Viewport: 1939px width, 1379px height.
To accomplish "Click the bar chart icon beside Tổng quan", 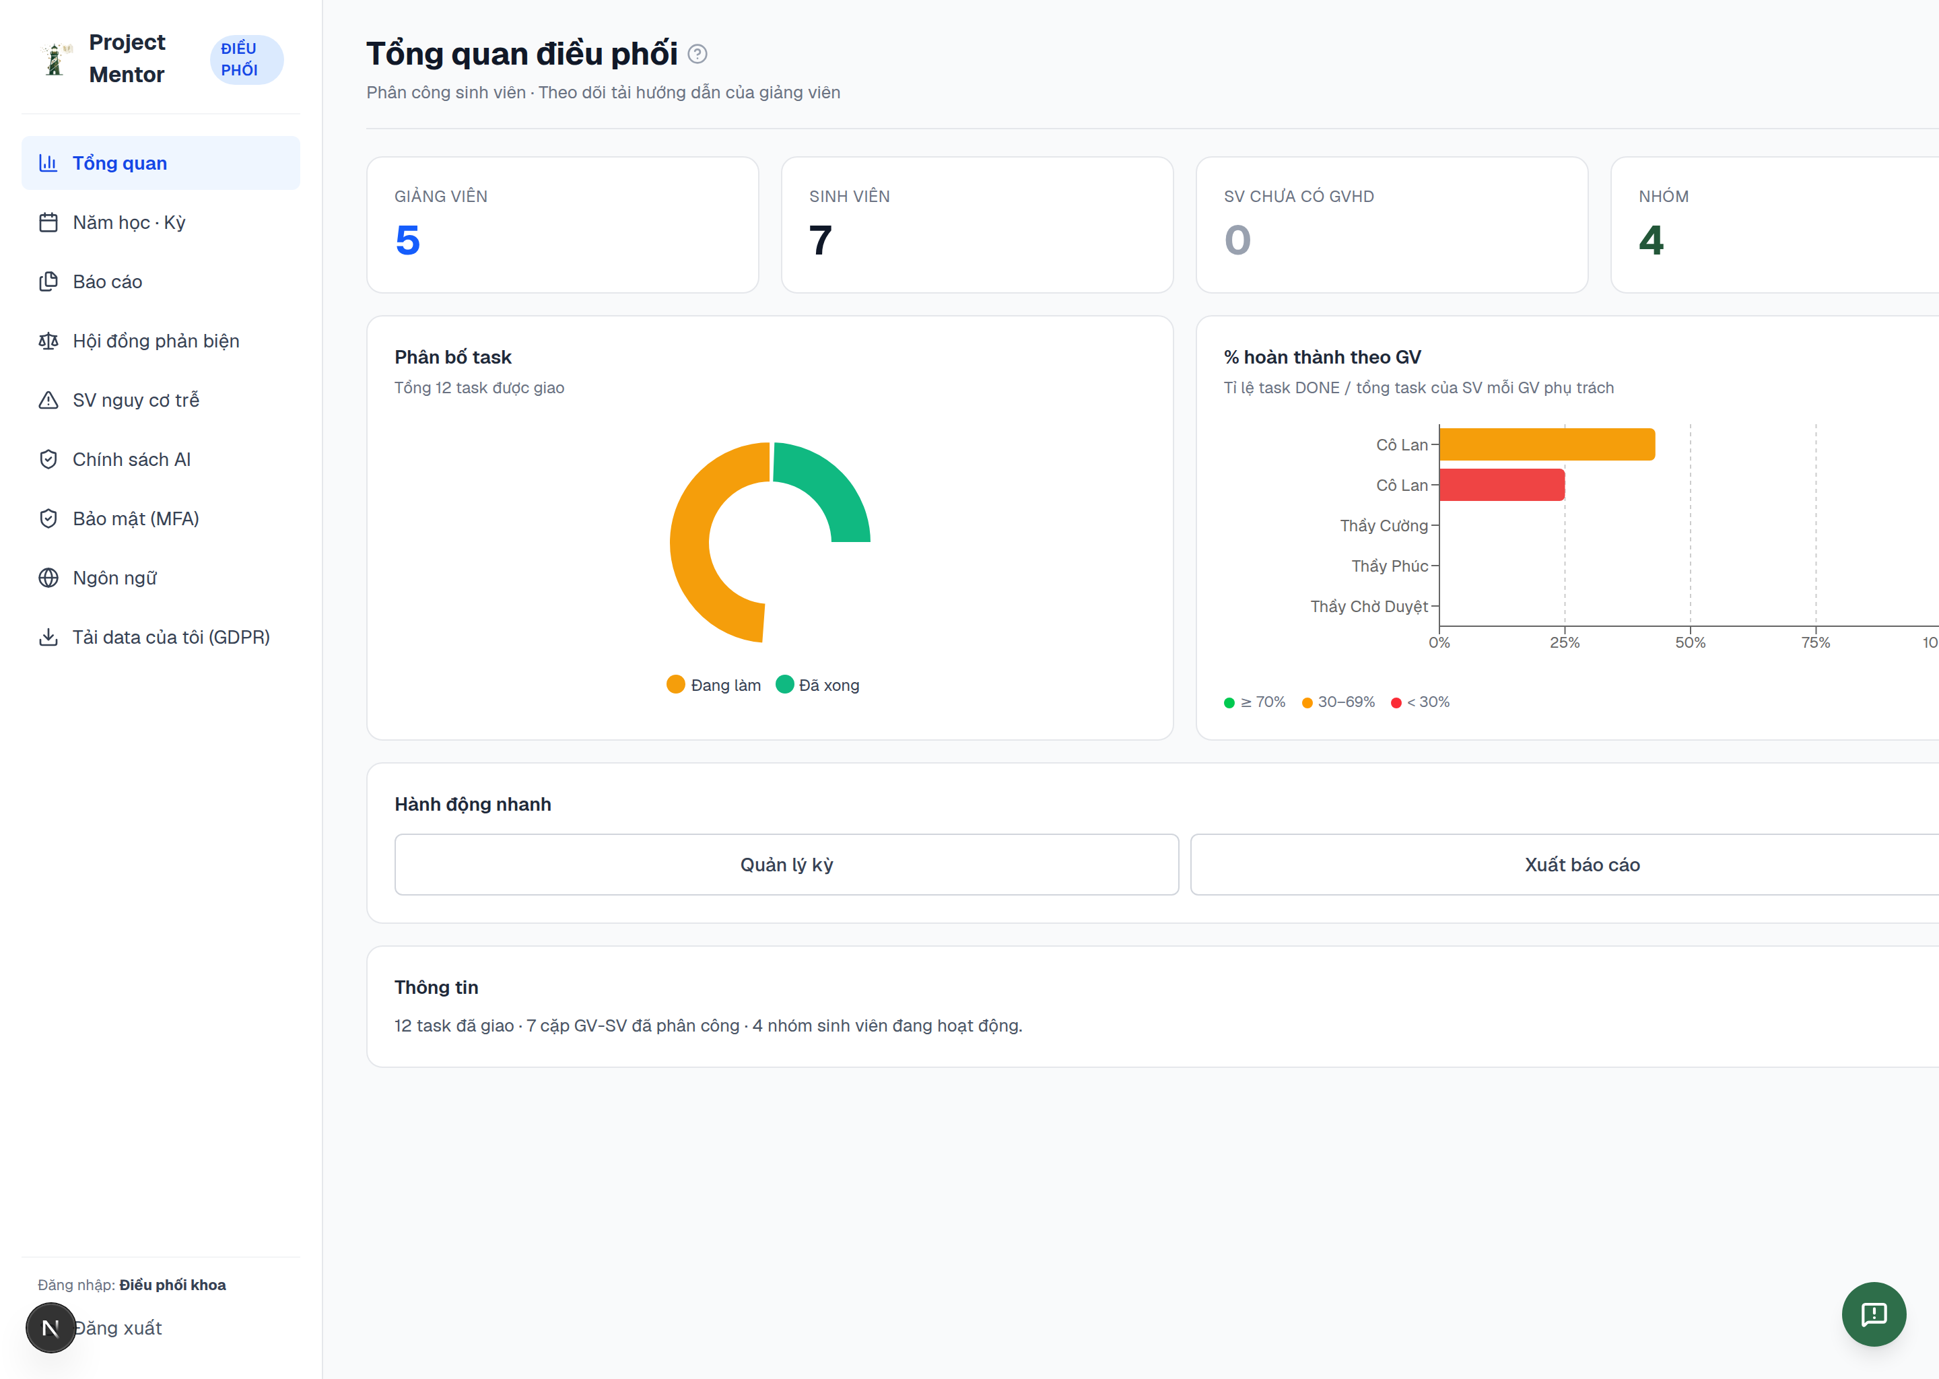I will (x=48, y=163).
